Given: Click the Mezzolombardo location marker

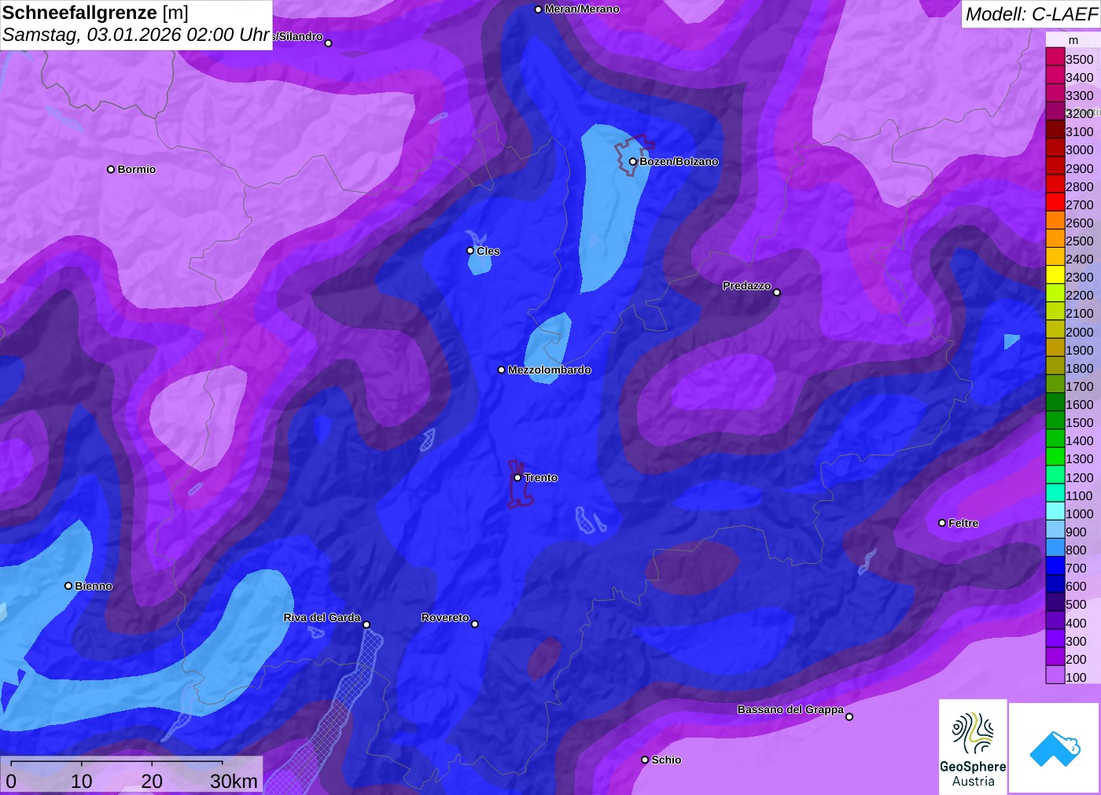Looking at the screenshot, I should coord(502,370).
